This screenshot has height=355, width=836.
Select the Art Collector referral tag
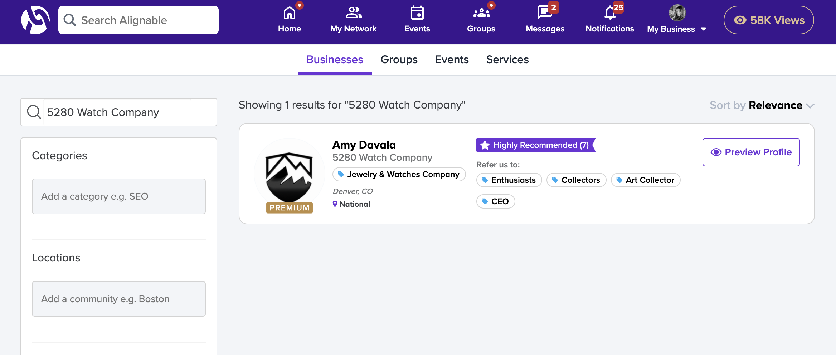pyautogui.click(x=646, y=180)
